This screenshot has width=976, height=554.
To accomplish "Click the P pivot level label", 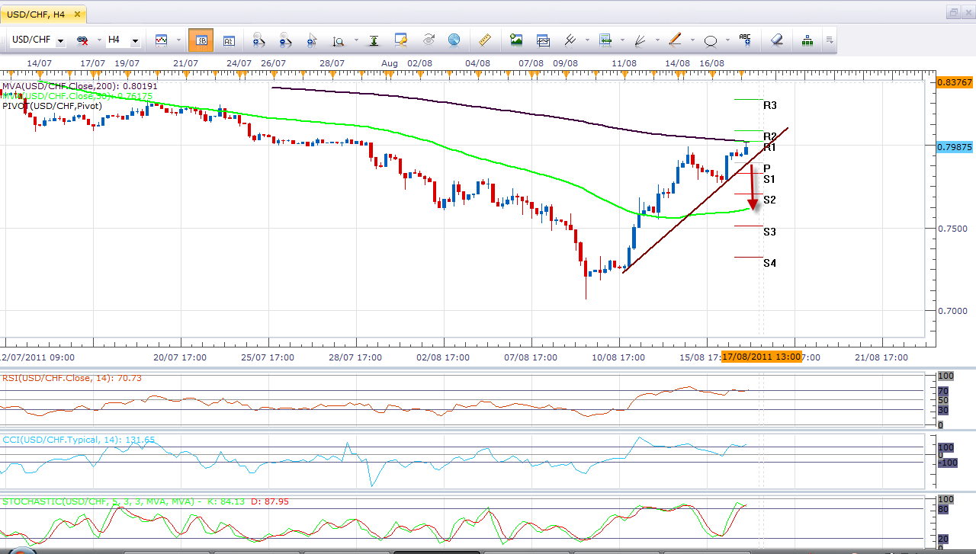I will pos(767,168).
